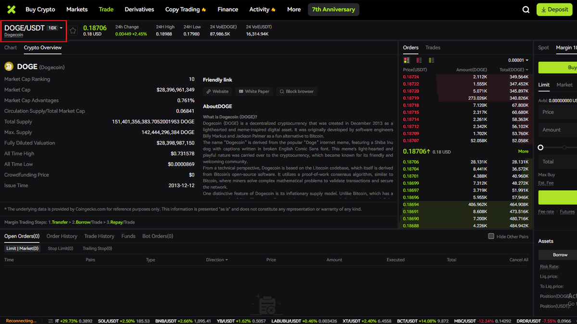Add DOGE/USDT to favorites with star

point(73,31)
